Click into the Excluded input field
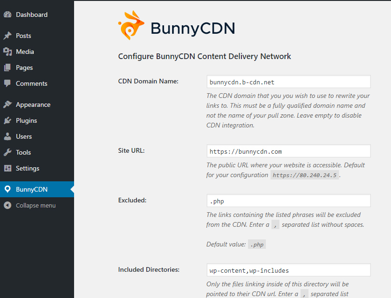 [x=288, y=201]
